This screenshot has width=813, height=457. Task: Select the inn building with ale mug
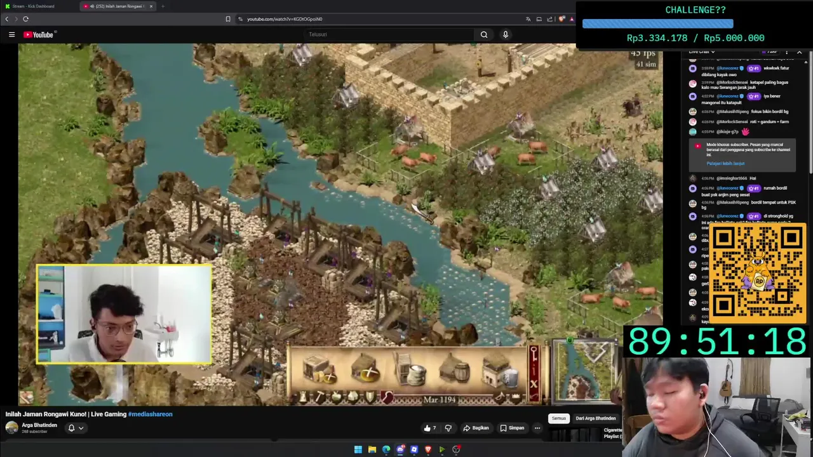click(501, 371)
